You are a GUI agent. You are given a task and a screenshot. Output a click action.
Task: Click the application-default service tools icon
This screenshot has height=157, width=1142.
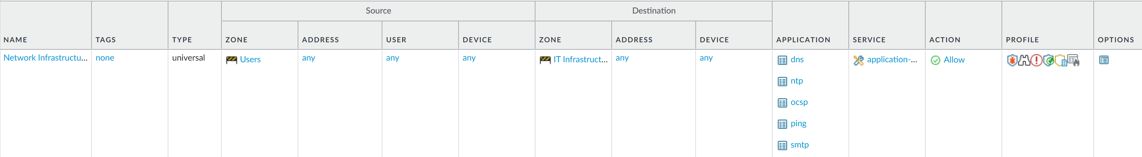pyautogui.click(x=858, y=61)
